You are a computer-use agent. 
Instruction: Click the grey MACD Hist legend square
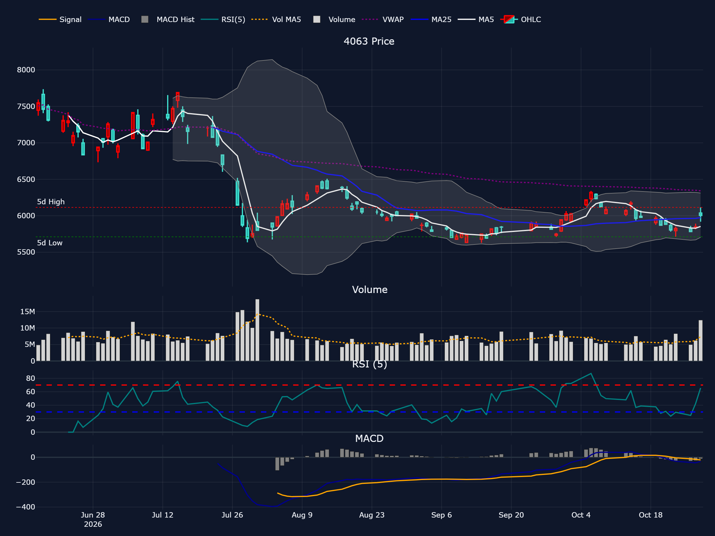(x=145, y=19)
